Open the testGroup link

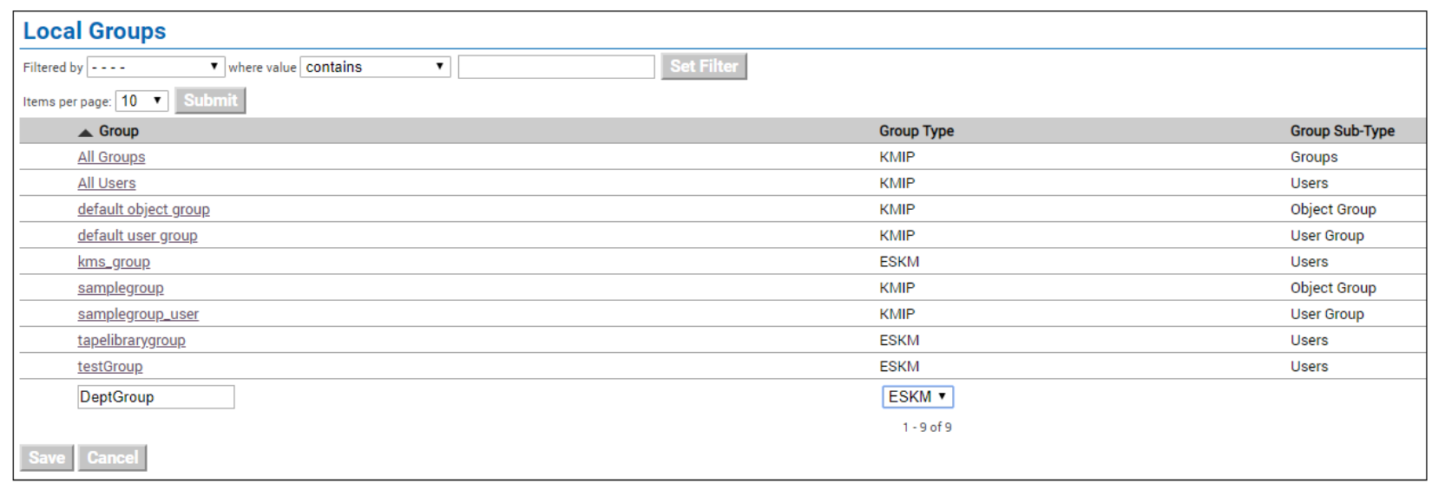pyautogui.click(x=110, y=366)
